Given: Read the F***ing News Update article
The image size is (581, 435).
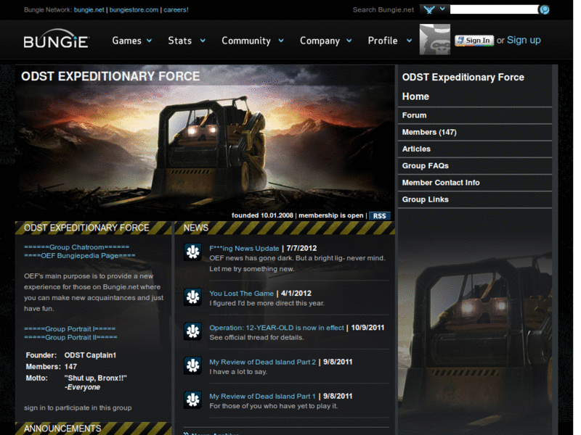Looking at the screenshot, I should click(244, 249).
